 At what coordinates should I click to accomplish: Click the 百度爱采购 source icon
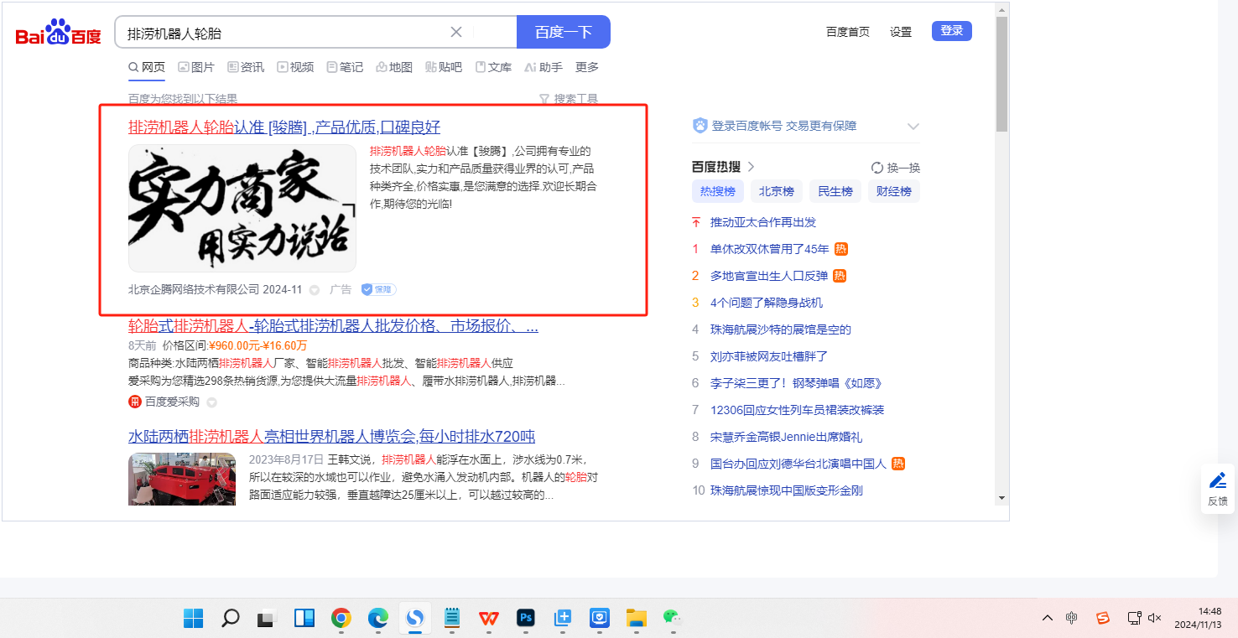(134, 402)
